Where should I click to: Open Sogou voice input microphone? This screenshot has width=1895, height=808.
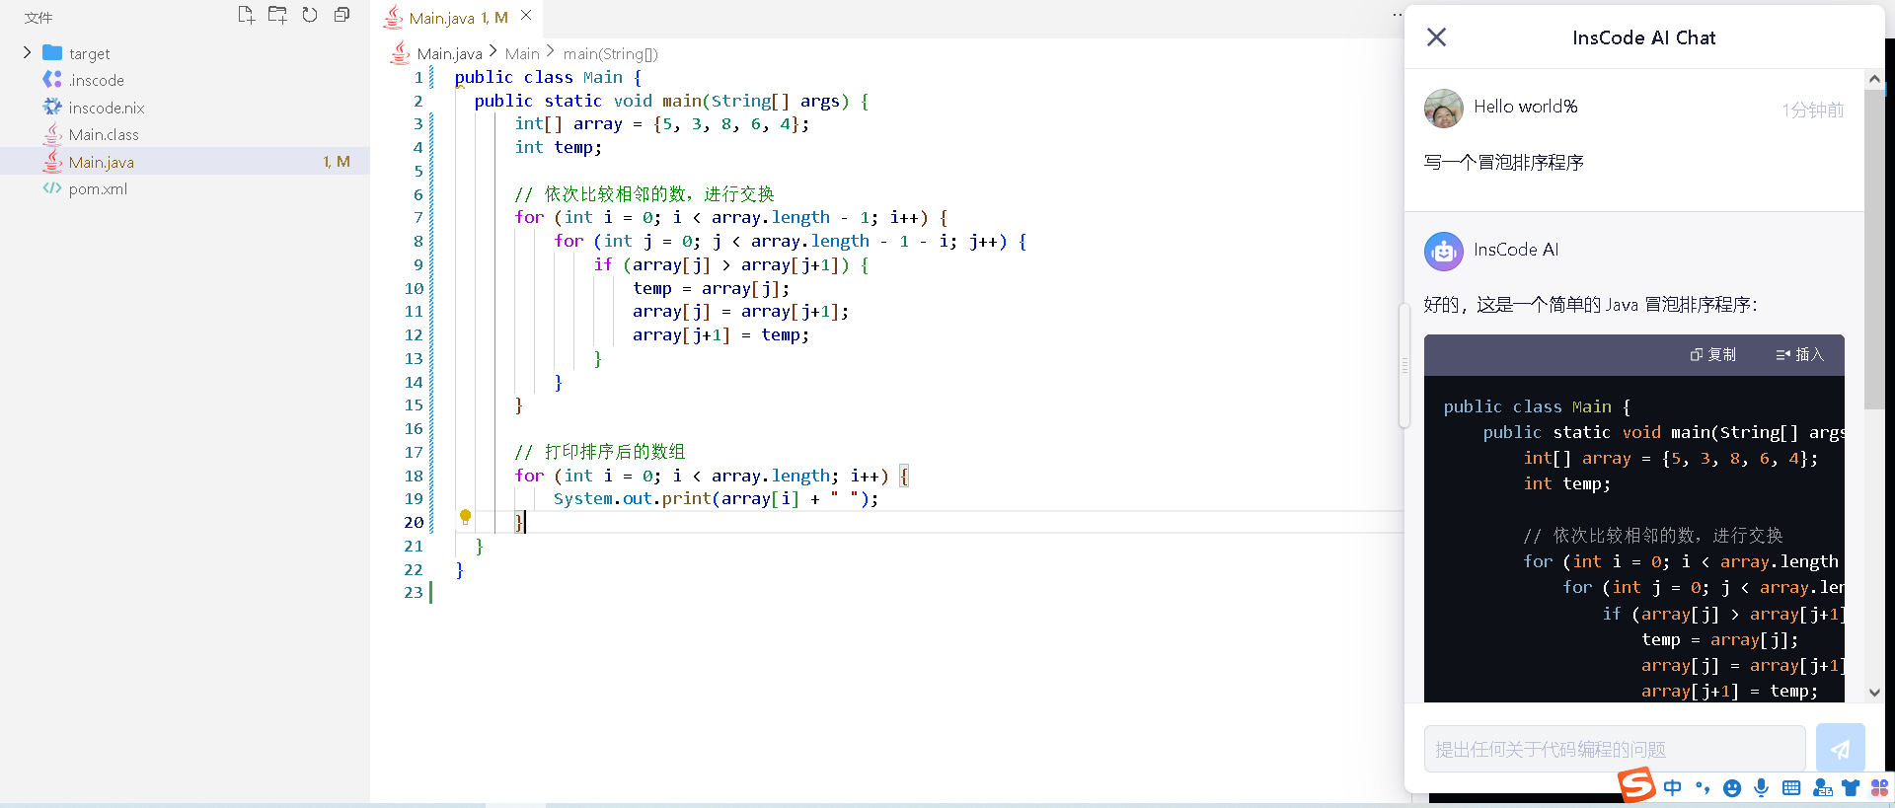pyautogui.click(x=1761, y=787)
